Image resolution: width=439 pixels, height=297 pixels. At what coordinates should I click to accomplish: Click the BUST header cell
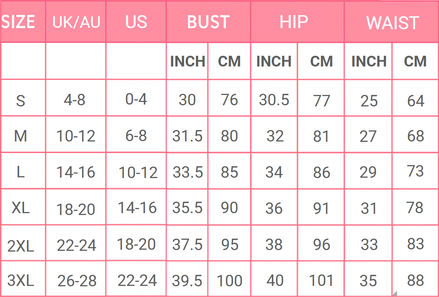(x=208, y=22)
